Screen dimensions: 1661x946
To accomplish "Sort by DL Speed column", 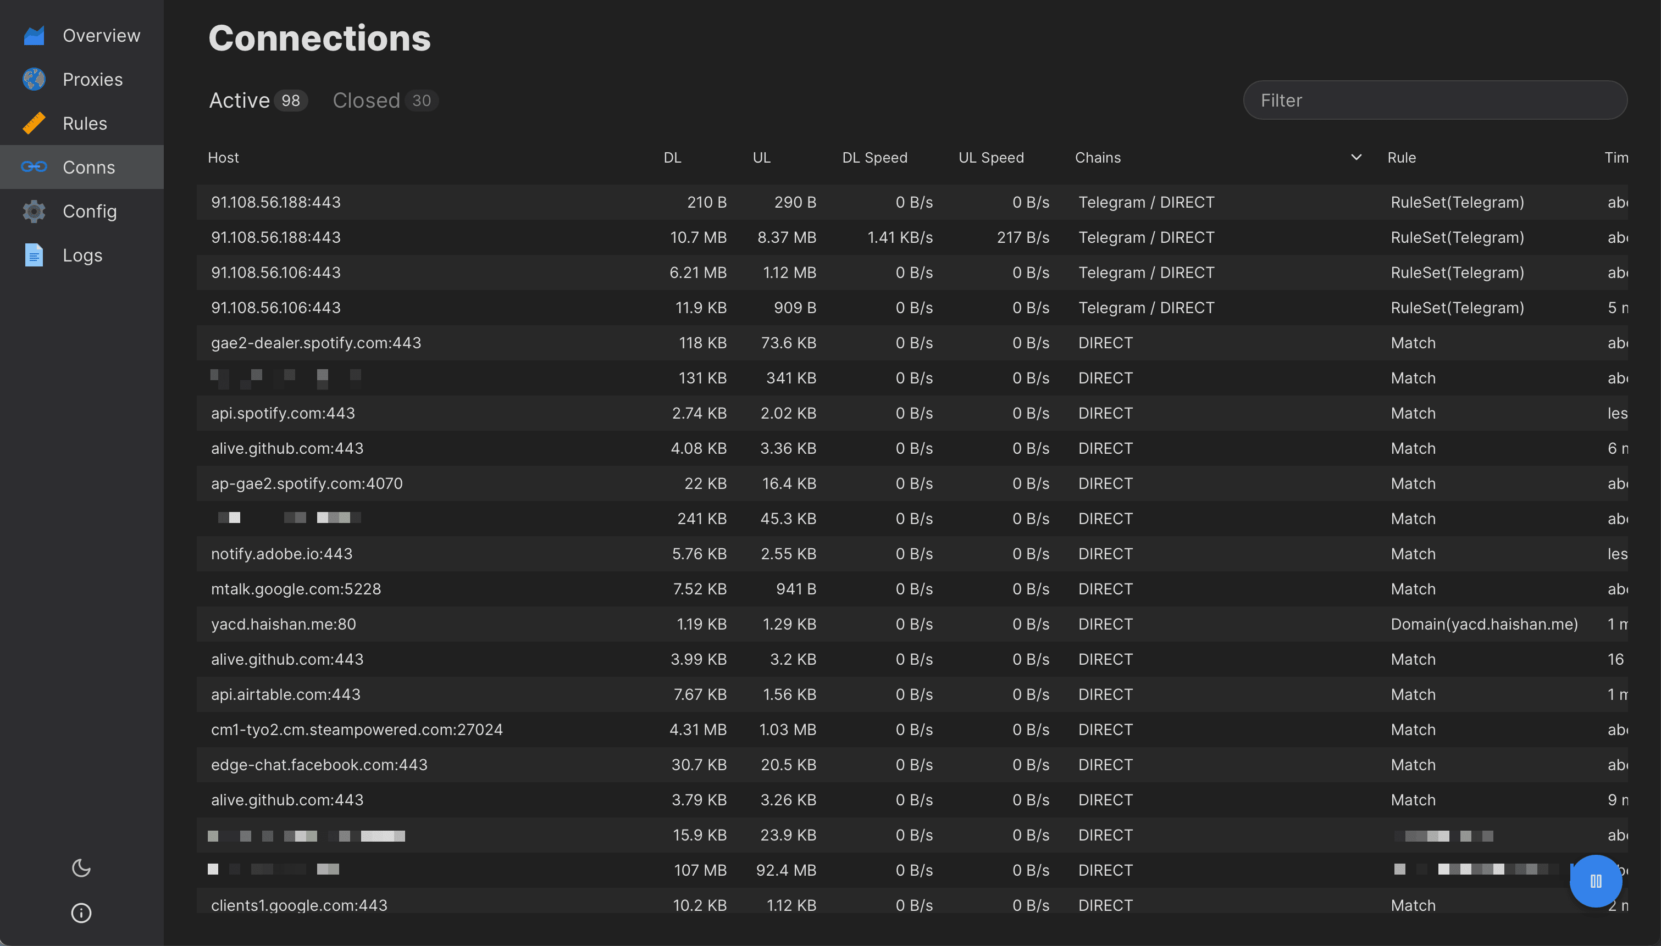I will click(x=874, y=157).
